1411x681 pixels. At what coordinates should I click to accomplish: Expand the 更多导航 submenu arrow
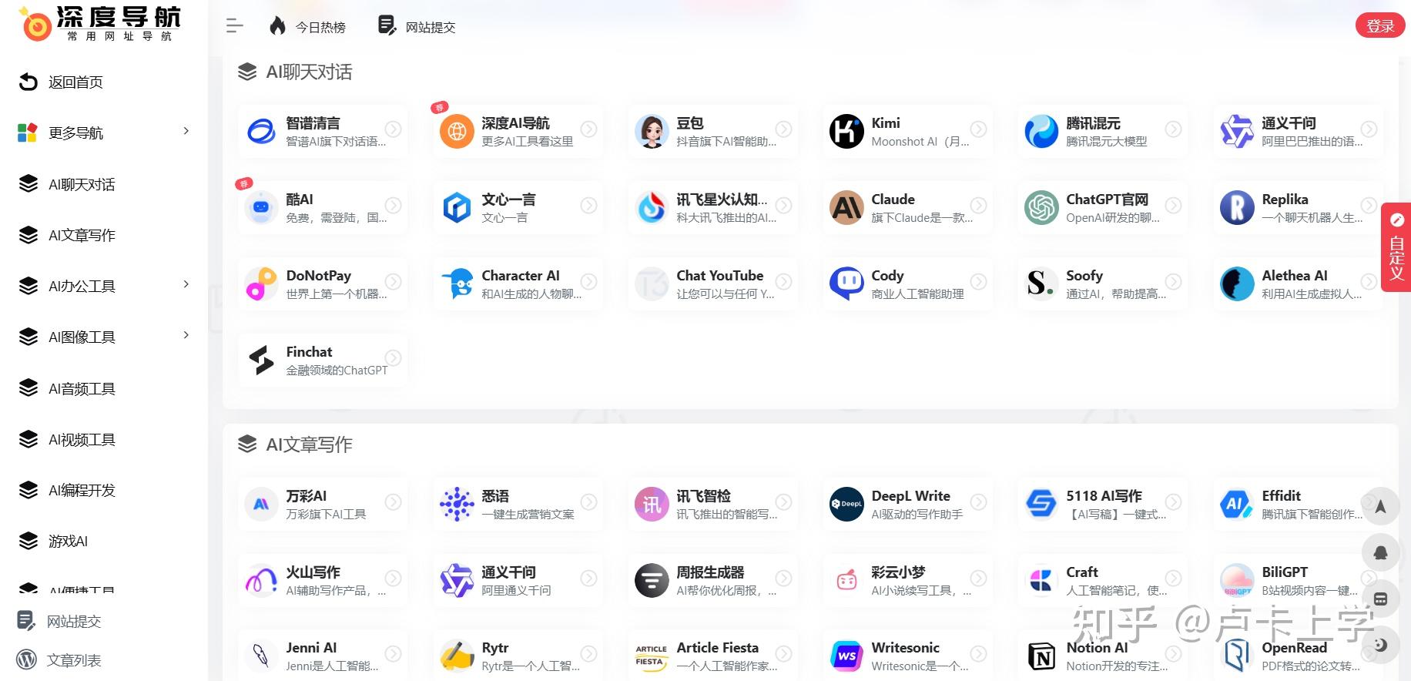(186, 131)
